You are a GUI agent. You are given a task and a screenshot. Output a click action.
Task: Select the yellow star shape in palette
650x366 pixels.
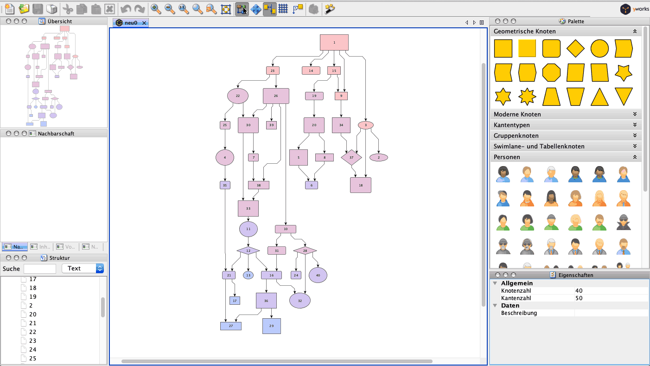(x=624, y=72)
